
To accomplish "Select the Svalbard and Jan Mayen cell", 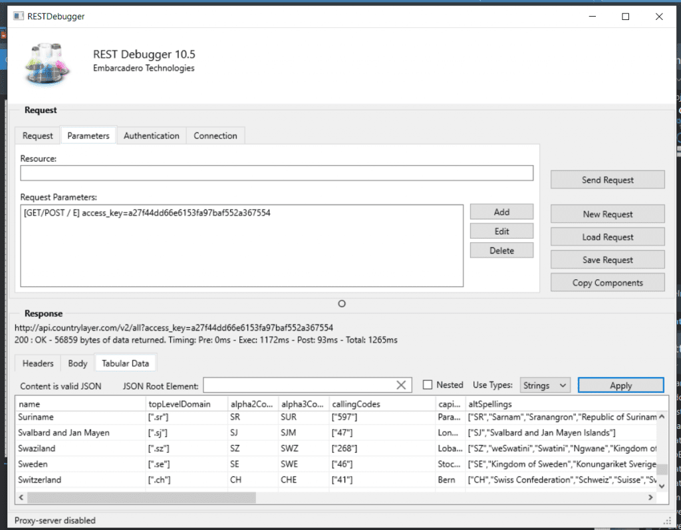I will 80,433.
